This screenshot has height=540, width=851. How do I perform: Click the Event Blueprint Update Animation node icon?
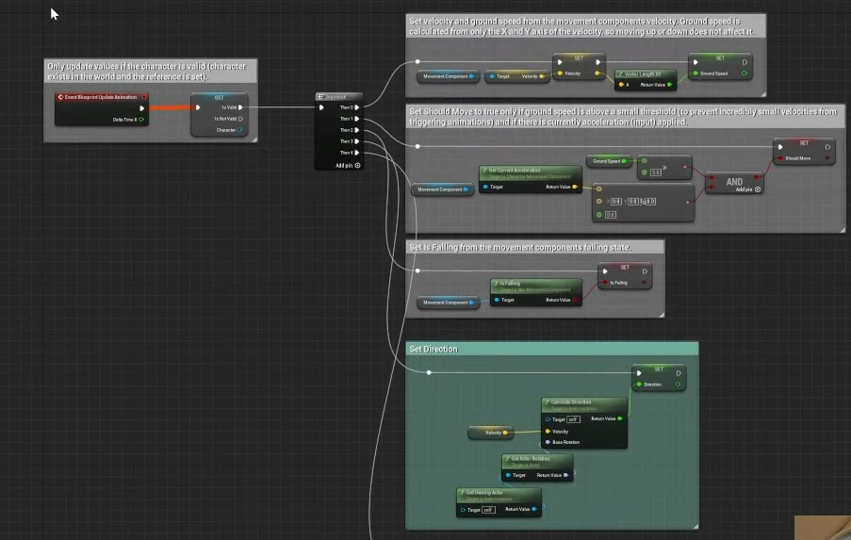[x=61, y=97]
